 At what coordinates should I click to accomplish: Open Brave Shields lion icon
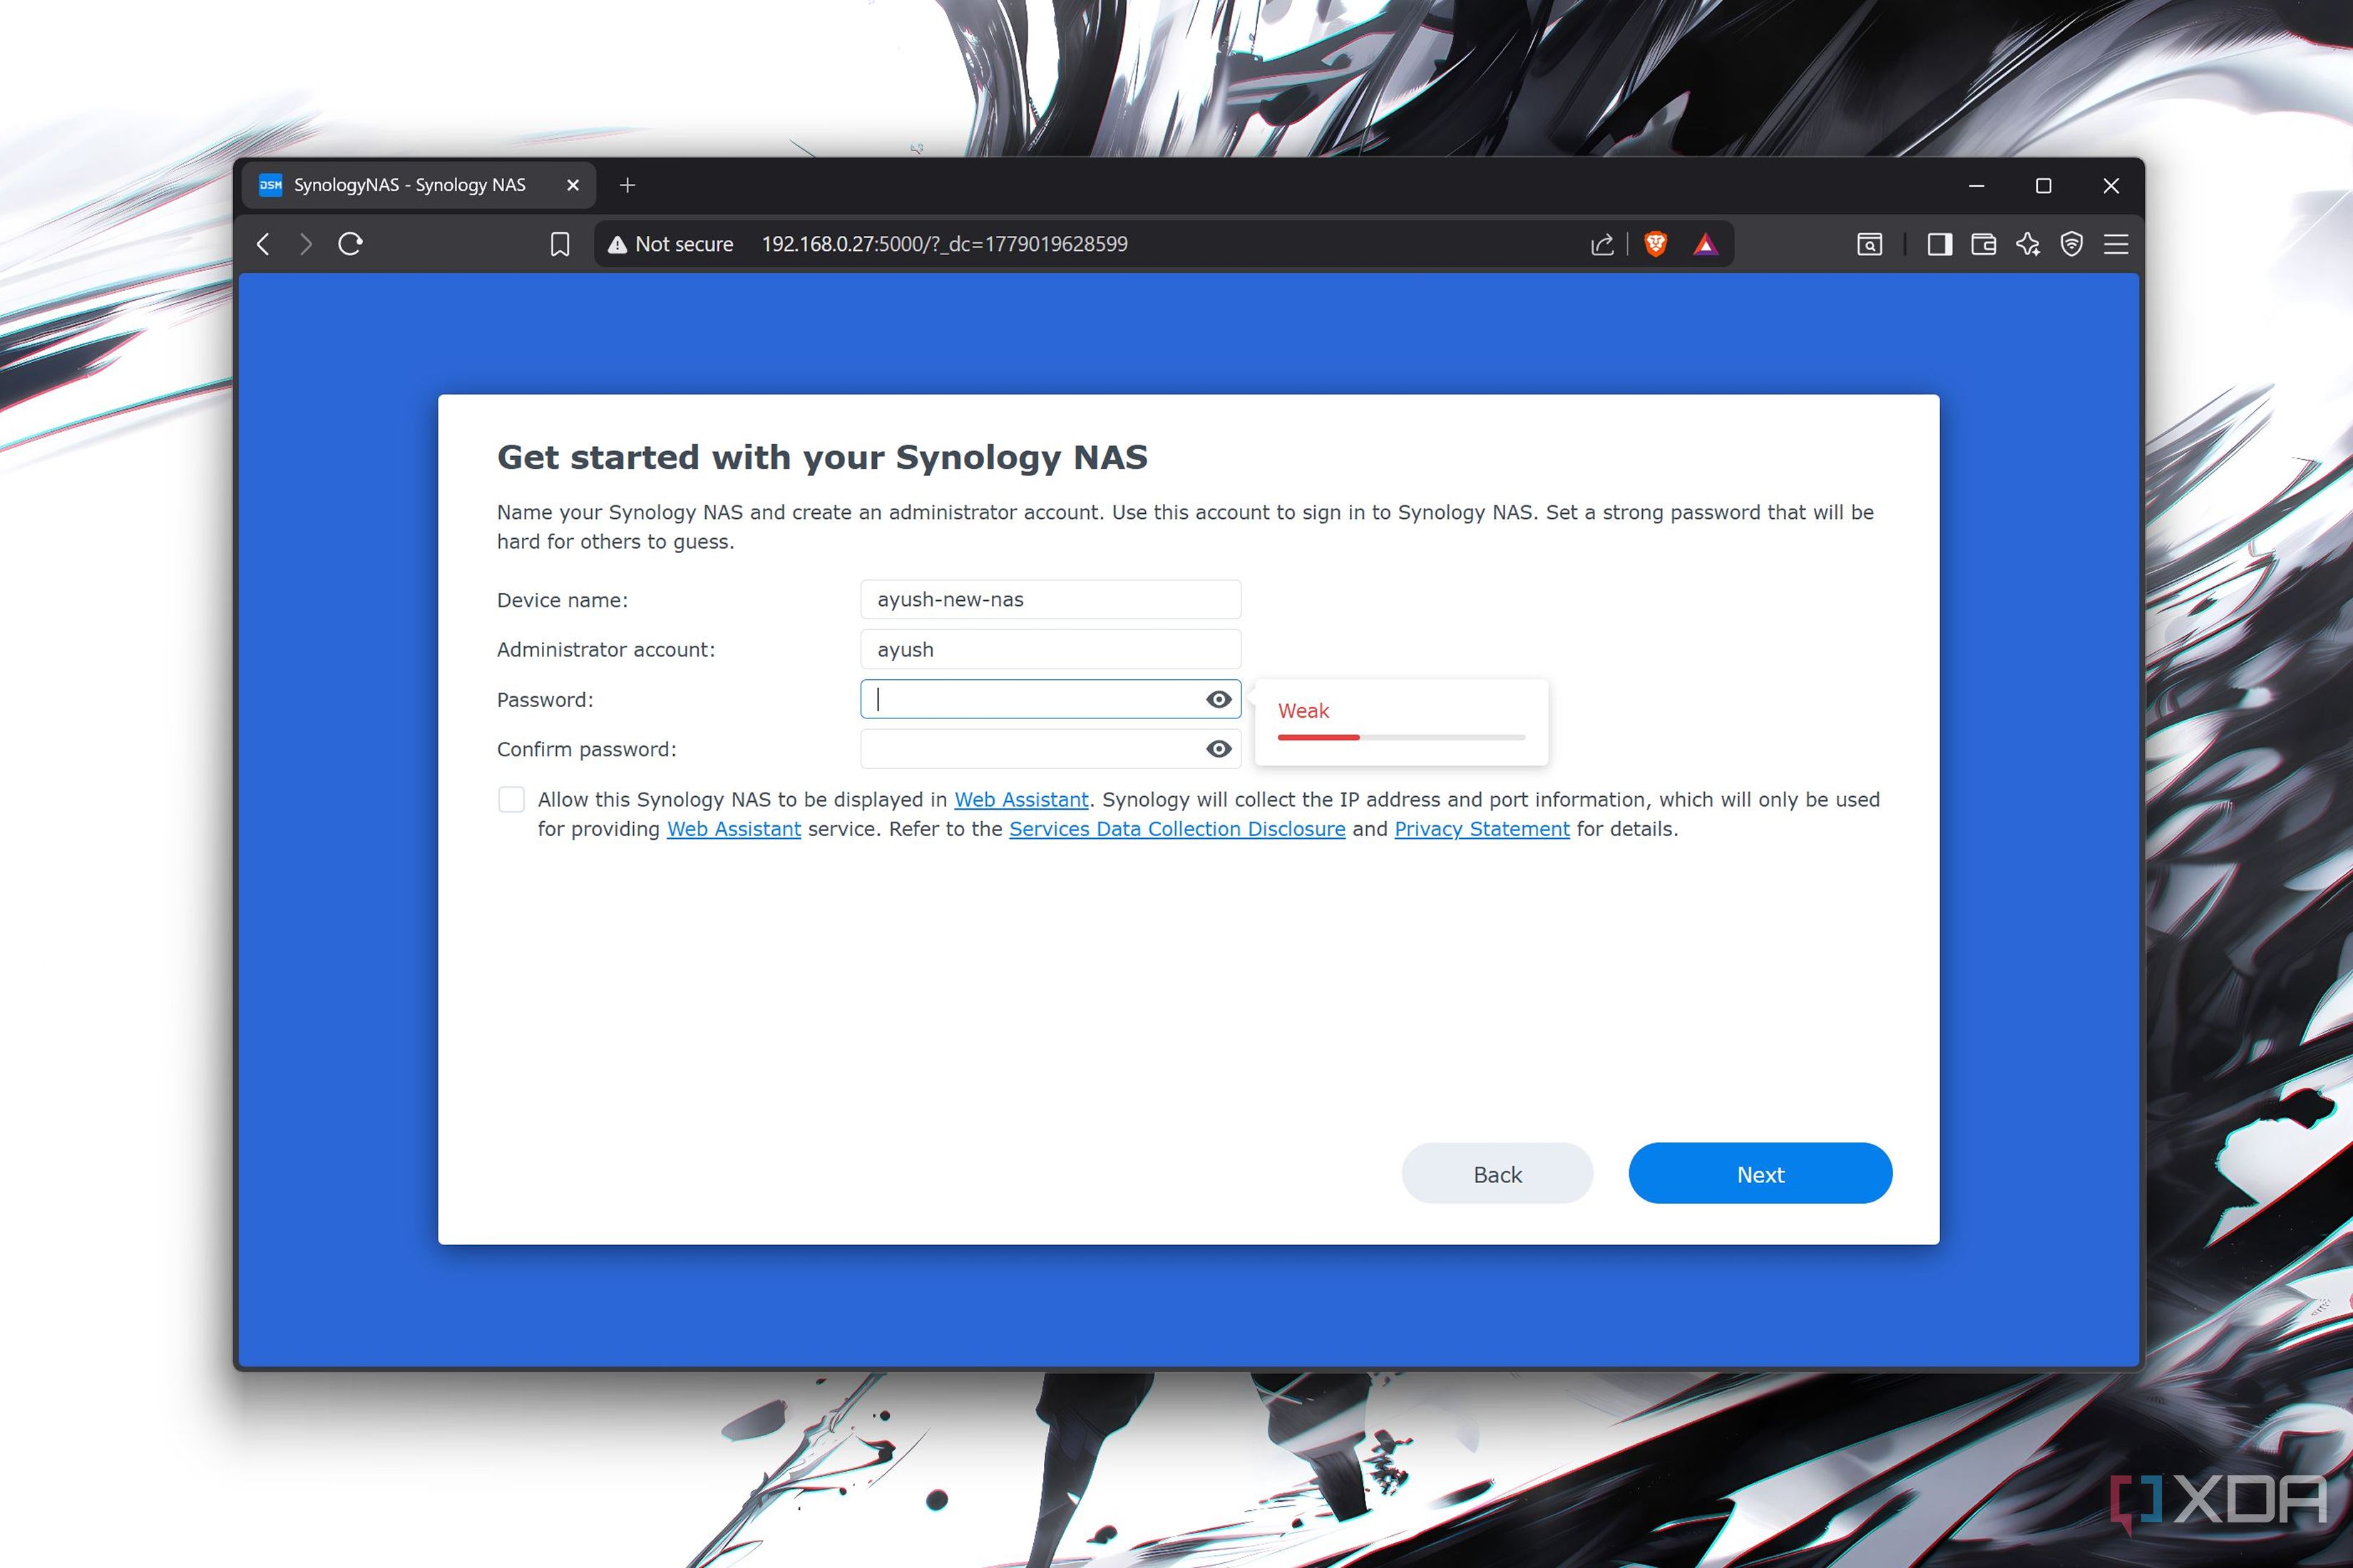pos(1656,244)
